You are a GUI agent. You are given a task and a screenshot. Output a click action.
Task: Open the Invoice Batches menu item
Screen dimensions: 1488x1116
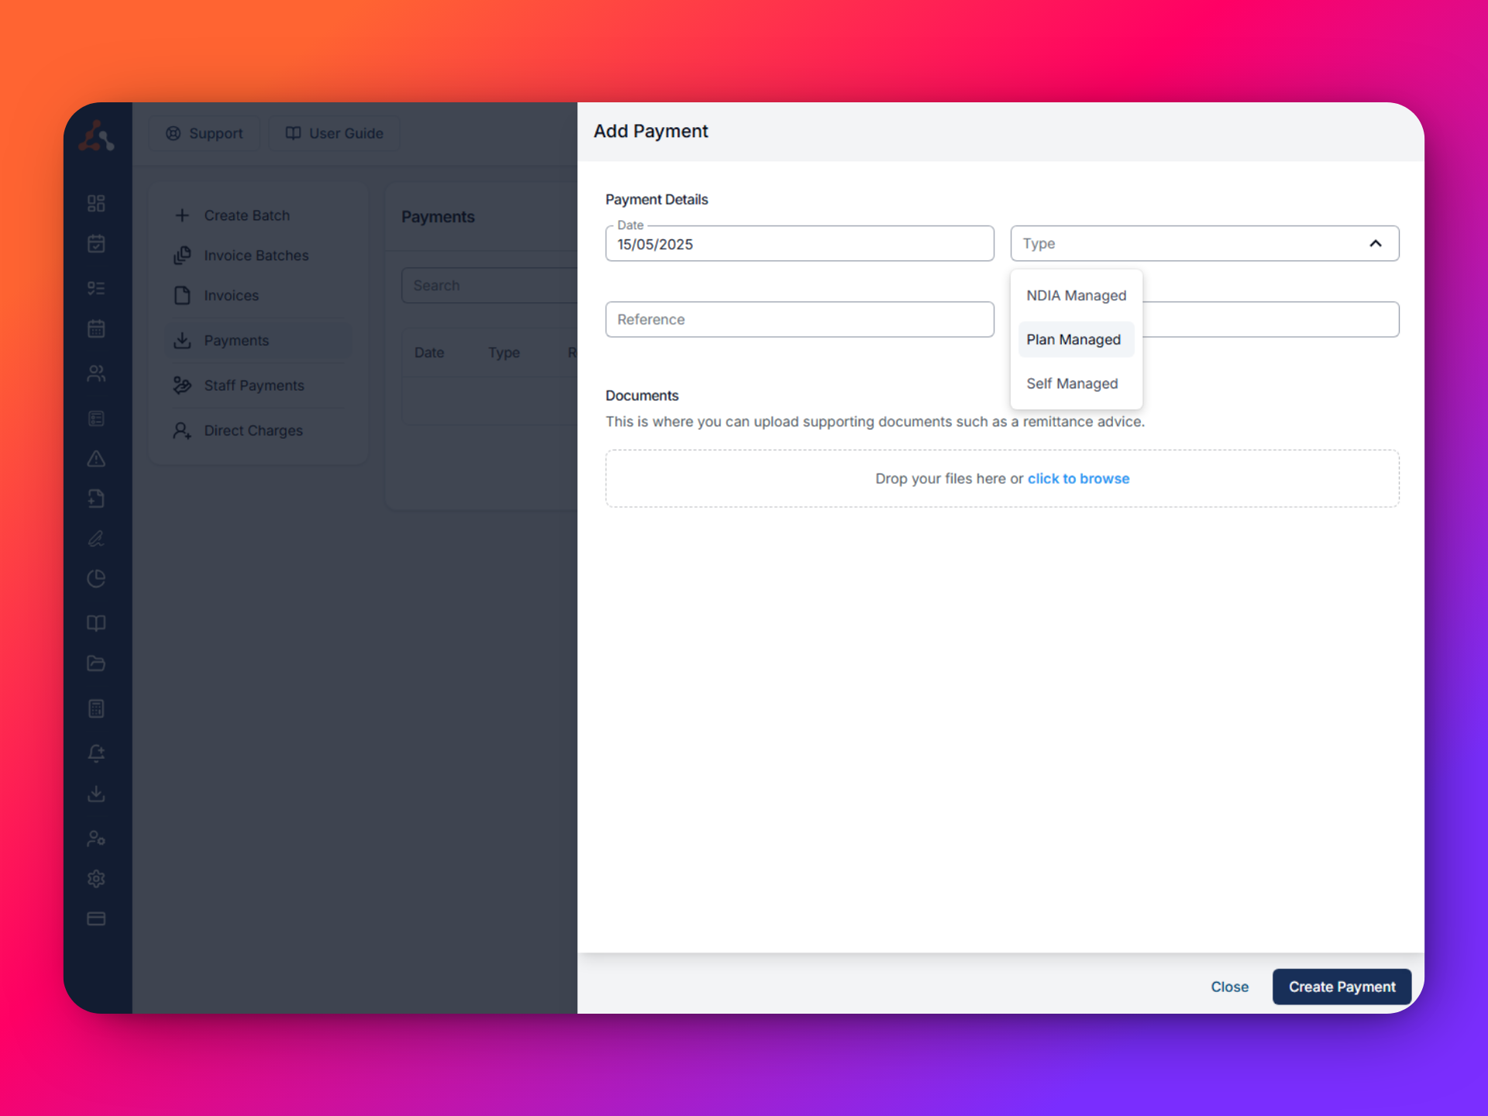(x=256, y=255)
